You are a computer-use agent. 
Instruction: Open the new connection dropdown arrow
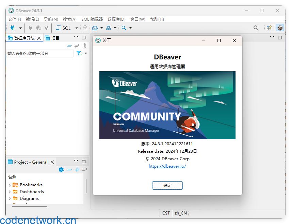pyautogui.click(x=20, y=28)
